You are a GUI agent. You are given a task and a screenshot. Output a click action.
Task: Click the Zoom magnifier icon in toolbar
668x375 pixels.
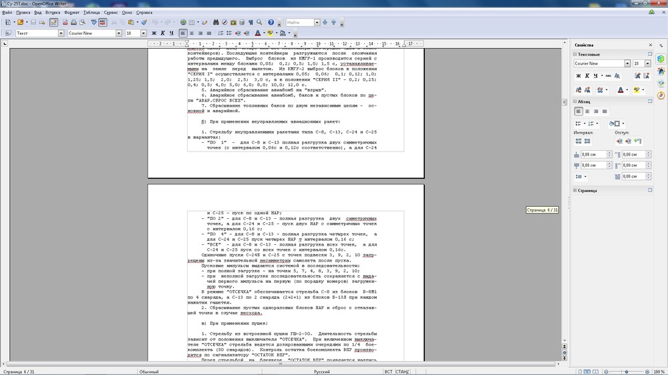[x=259, y=22]
